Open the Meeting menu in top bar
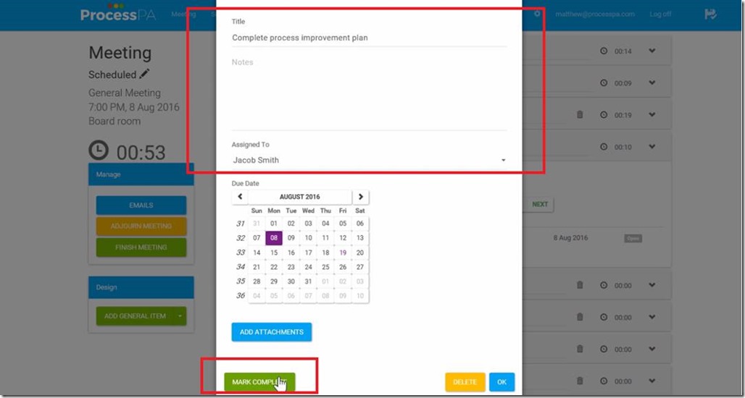The width and height of the screenshot is (745, 398). pyautogui.click(x=183, y=14)
